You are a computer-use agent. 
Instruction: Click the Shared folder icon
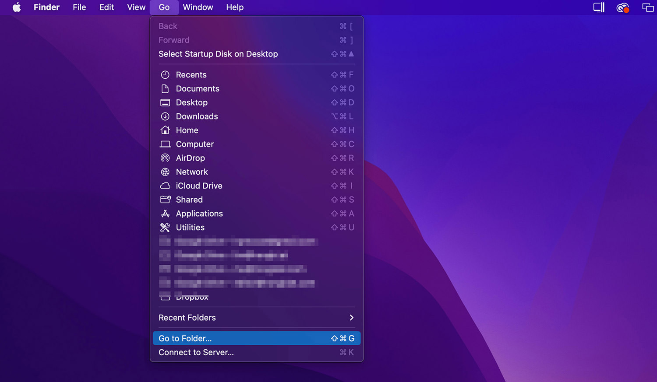click(166, 200)
